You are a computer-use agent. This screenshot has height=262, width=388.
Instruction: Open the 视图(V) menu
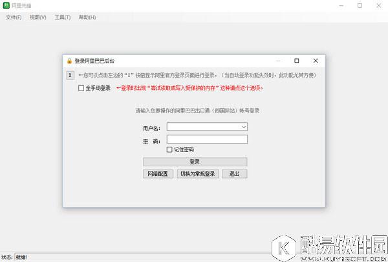[38, 17]
